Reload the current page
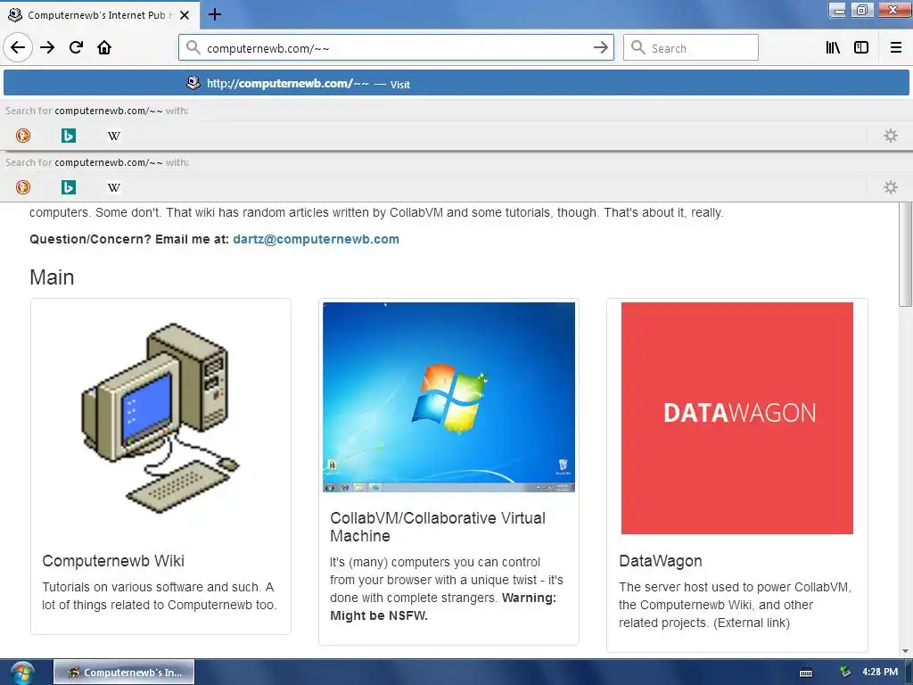The height and width of the screenshot is (685, 913). click(x=76, y=47)
